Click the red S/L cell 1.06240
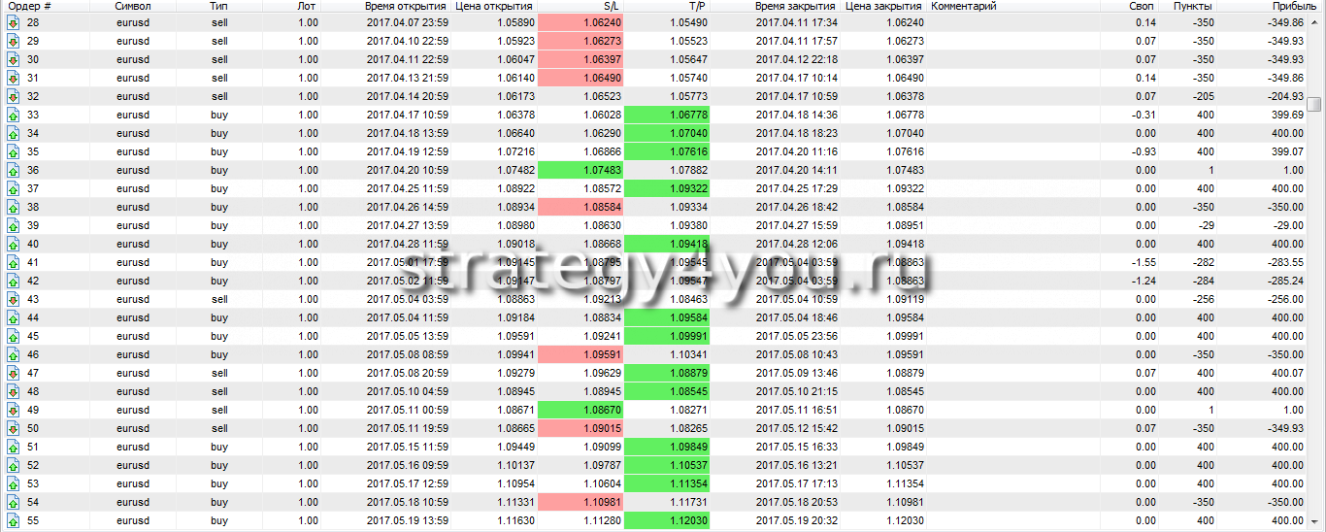Screen dimensions: 1326x532 point(580,23)
